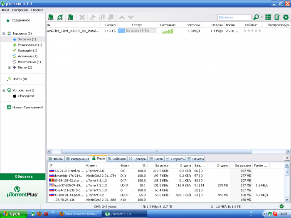Click Add Torrent from URL icon
Viewport: 291px width, 218px height.
click(x=61, y=17)
